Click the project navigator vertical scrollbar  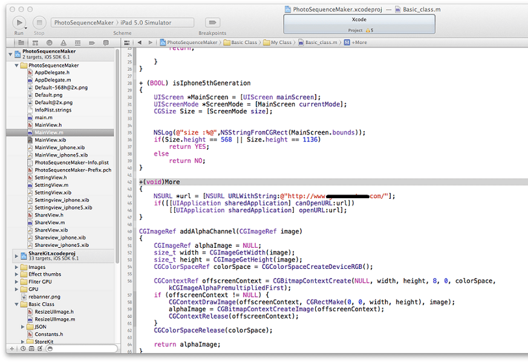point(117,156)
